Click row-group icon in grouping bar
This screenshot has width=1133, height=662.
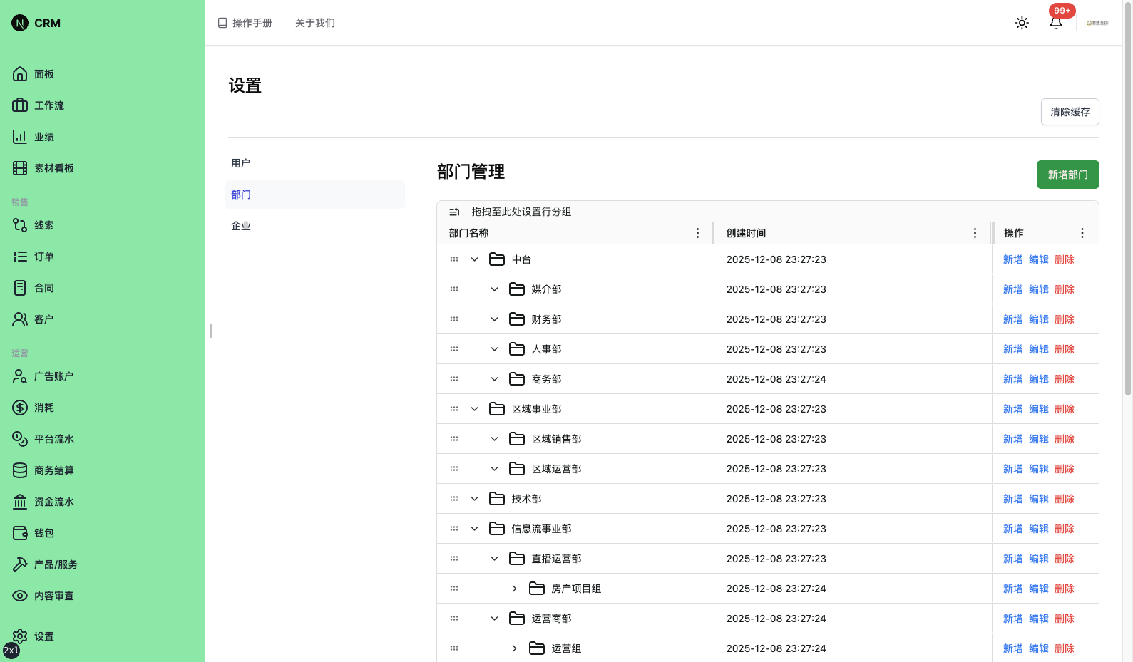454,212
